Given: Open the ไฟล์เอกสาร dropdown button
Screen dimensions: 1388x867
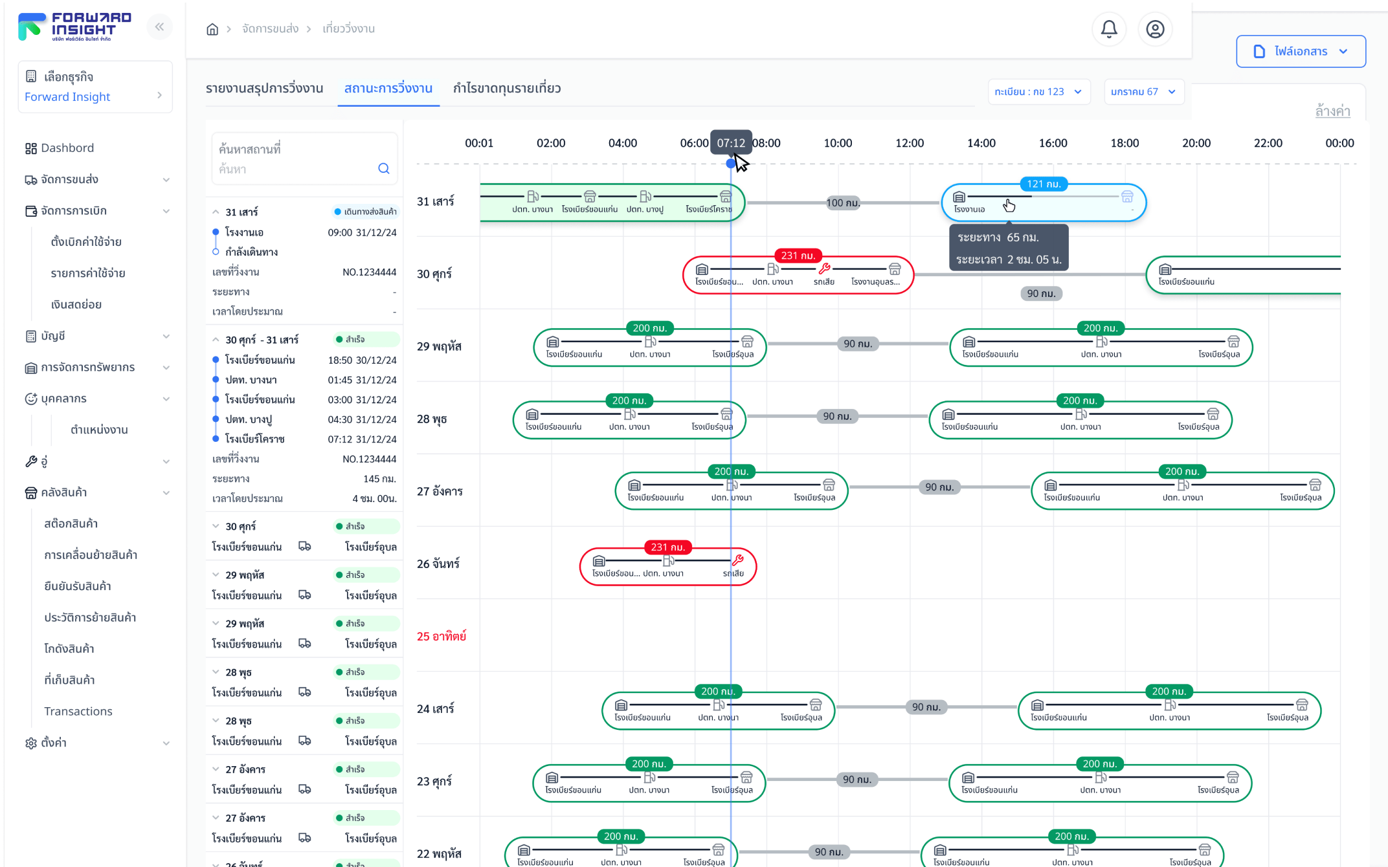Looking at the screenshot, I should [x=1301, y=51].
